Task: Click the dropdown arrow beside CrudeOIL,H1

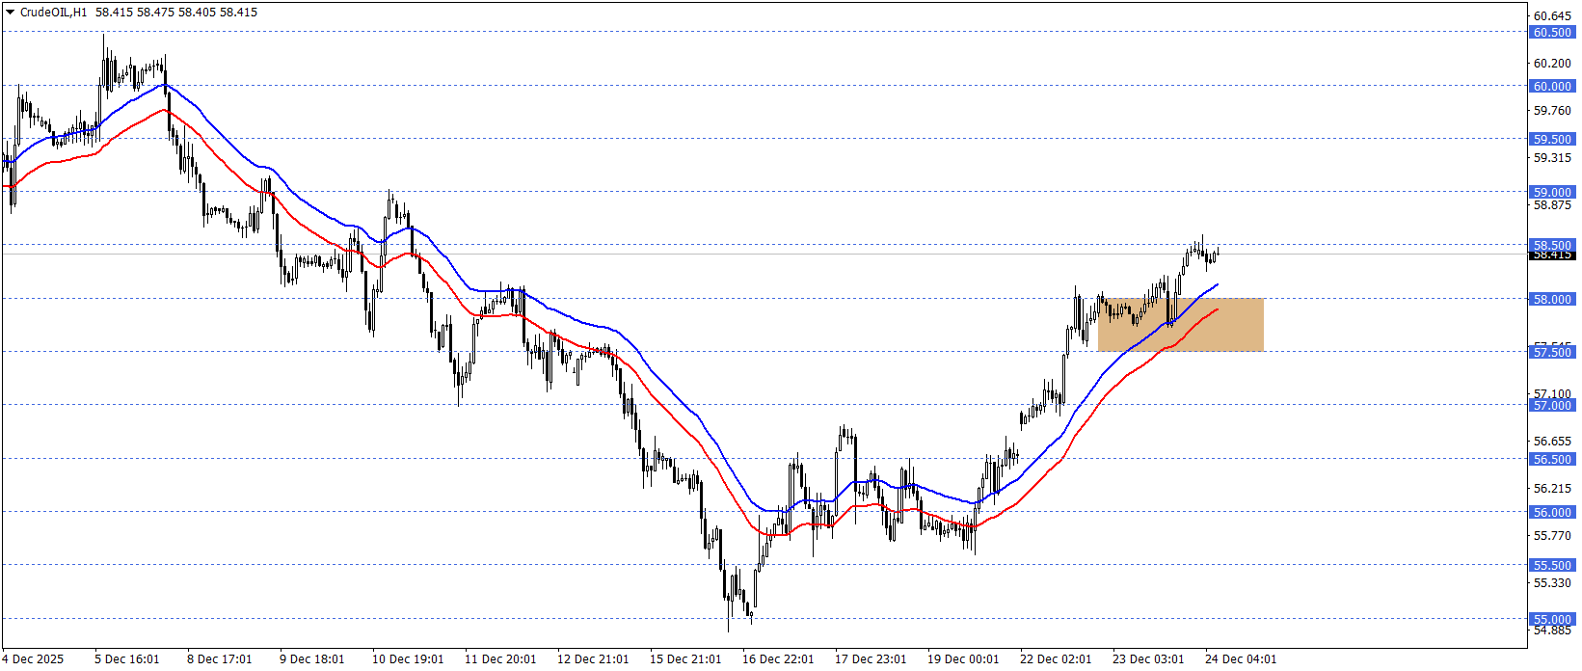Action: point(11,13)
